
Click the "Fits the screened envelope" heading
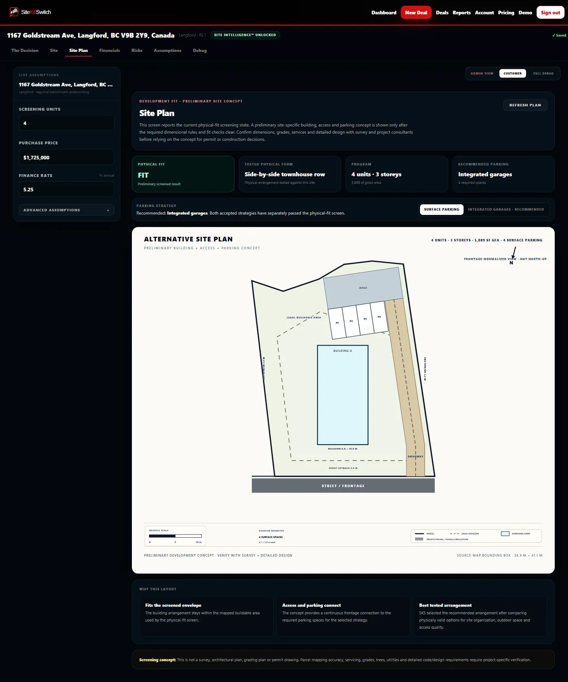point(173,605)
